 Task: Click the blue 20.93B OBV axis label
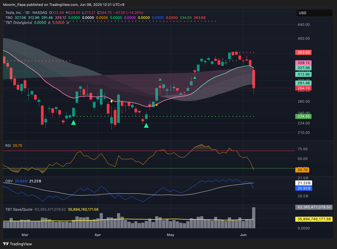pyautogui.click(x=304, y=188)
